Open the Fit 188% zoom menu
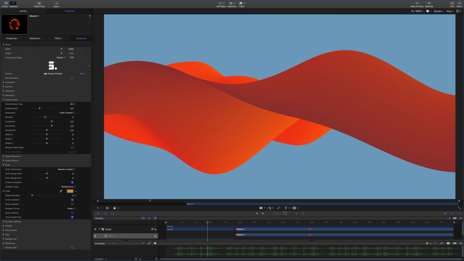 417,11
